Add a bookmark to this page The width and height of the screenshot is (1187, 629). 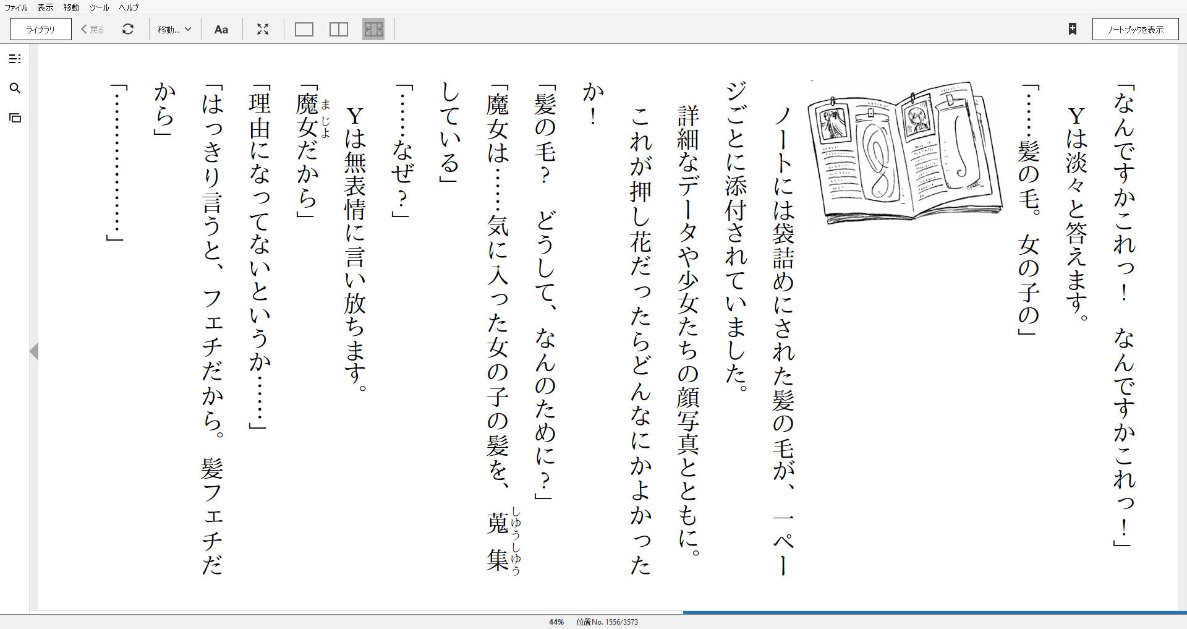(1073, 29)
